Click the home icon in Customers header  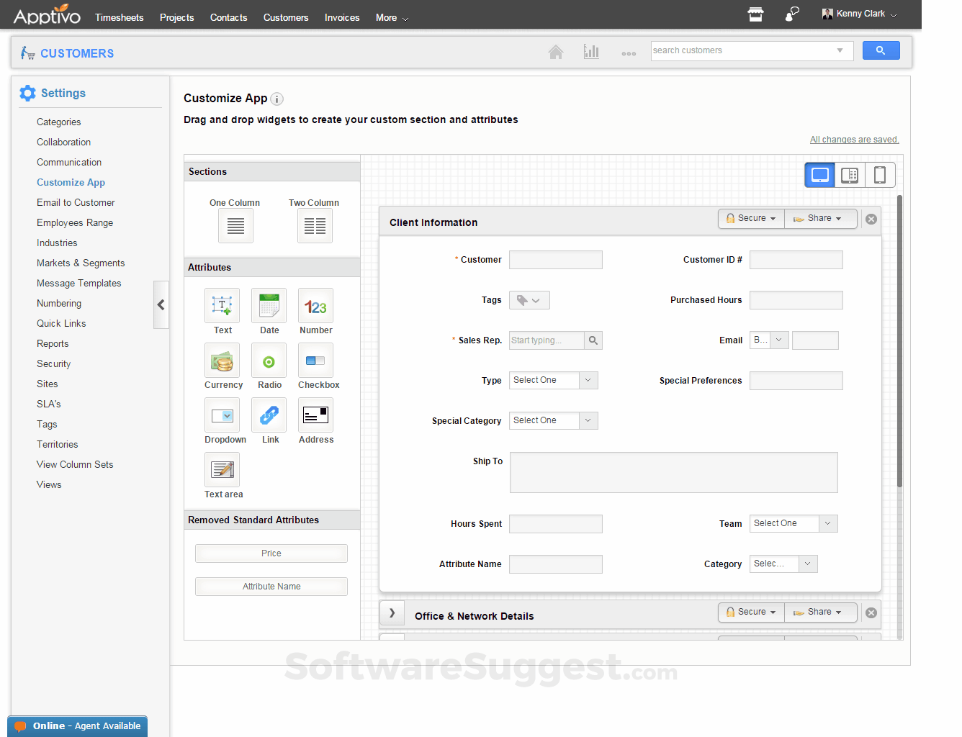pos(555,52)
